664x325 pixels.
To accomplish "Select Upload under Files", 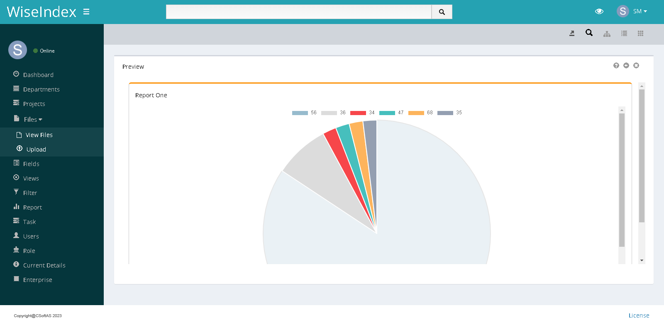I will (x=36, y=149).
